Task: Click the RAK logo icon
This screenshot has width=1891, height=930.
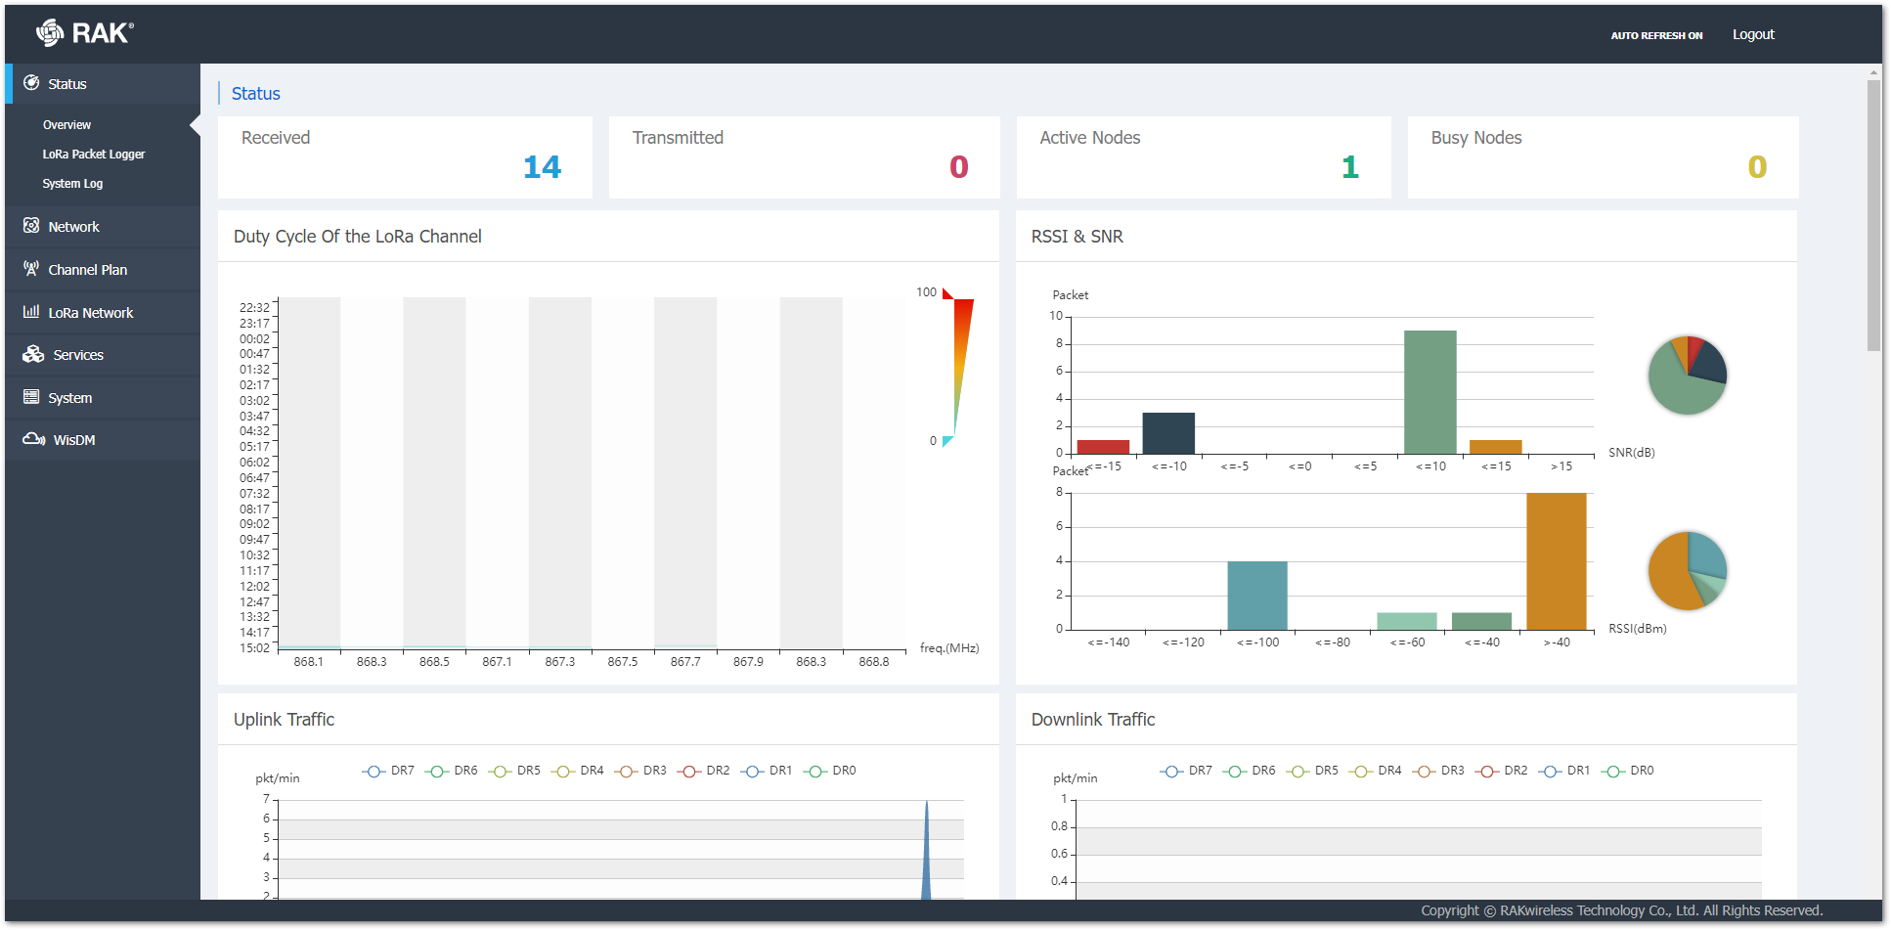Action: click(49, 33)
